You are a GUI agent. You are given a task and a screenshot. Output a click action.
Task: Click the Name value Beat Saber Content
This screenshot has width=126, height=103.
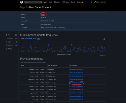pyautogui.click(x=46, y=24)
